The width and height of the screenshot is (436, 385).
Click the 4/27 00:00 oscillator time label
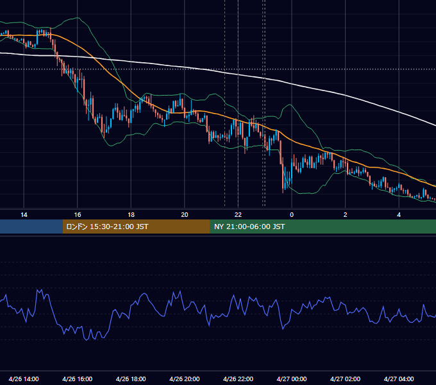(x=292, y=379)
